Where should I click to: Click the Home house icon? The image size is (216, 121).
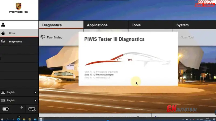pos(3,33)
